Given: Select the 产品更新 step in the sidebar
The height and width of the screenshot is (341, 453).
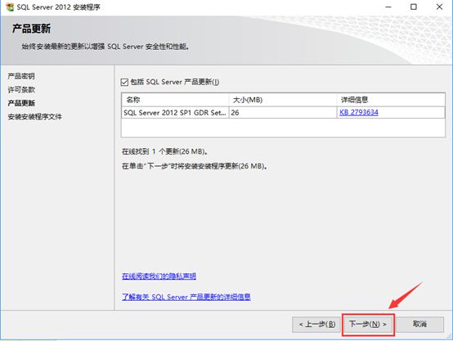Looking at the screenshot, I should (21, 103).
